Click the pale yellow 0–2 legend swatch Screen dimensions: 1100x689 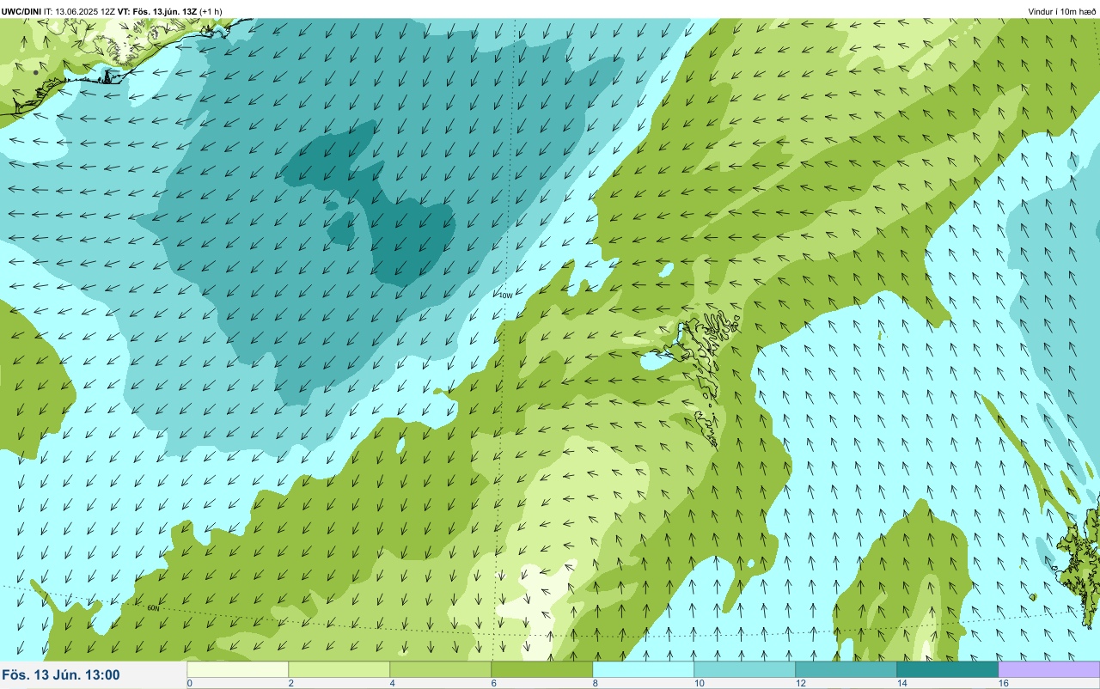[238, 669]
